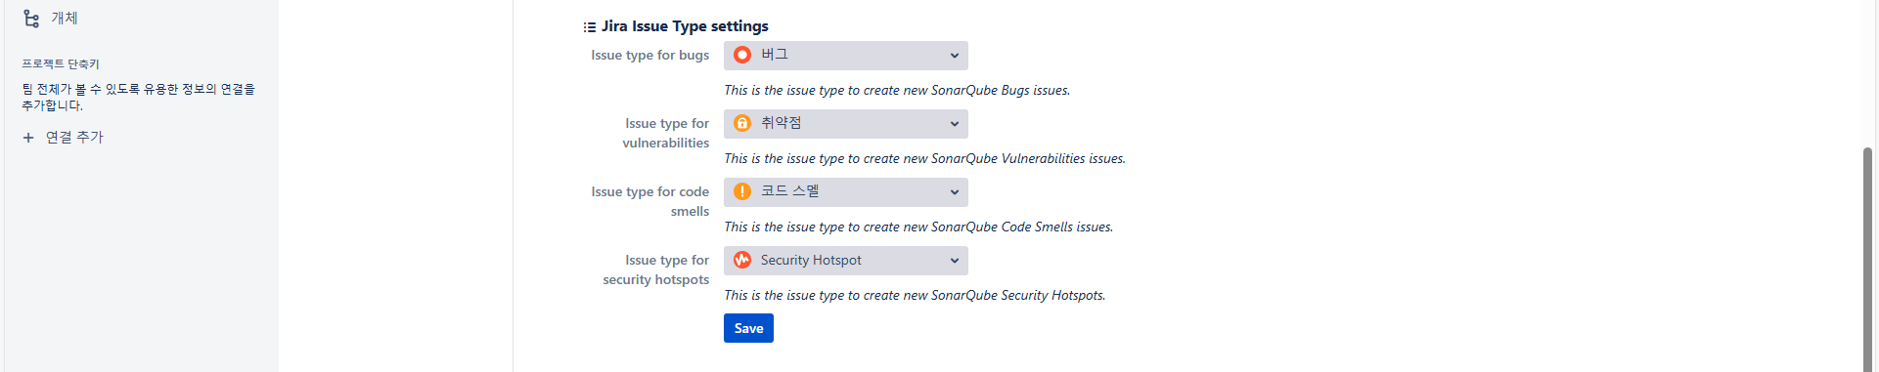Click the list icon beside Jira Issue Type settings

pyautogui.click(x=590, y=27)
